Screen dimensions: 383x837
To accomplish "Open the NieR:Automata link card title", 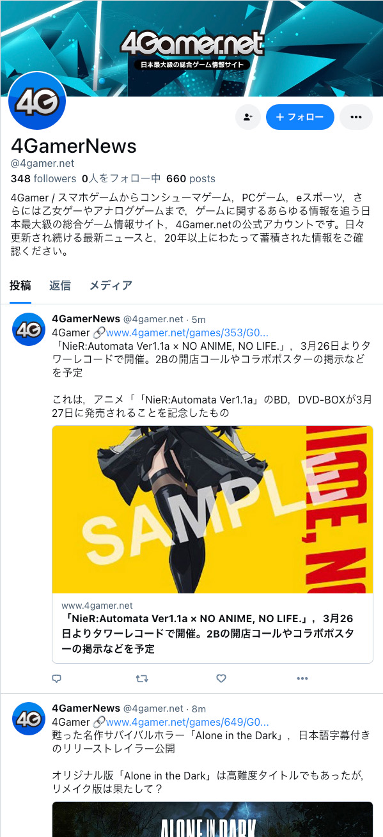I will coord(208,634).
